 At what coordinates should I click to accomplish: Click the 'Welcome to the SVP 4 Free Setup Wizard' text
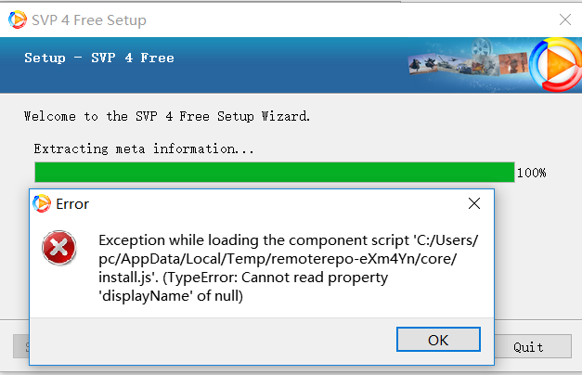tap(167, 117)
